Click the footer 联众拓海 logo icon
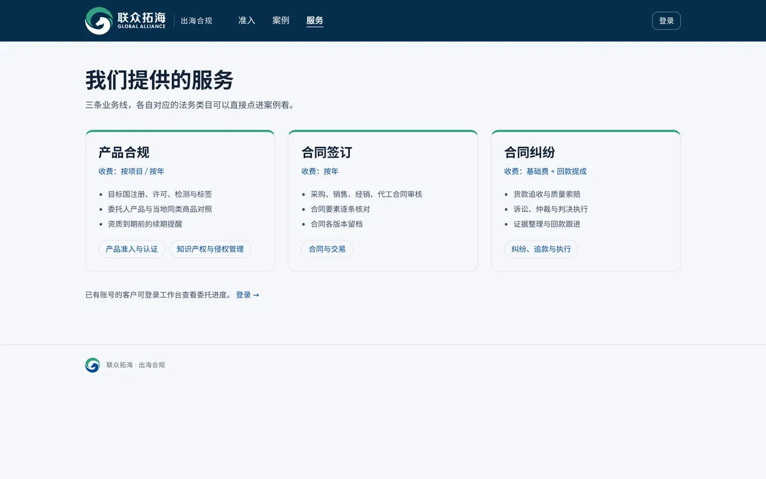 pyautogui.click(x=93, y=365)
